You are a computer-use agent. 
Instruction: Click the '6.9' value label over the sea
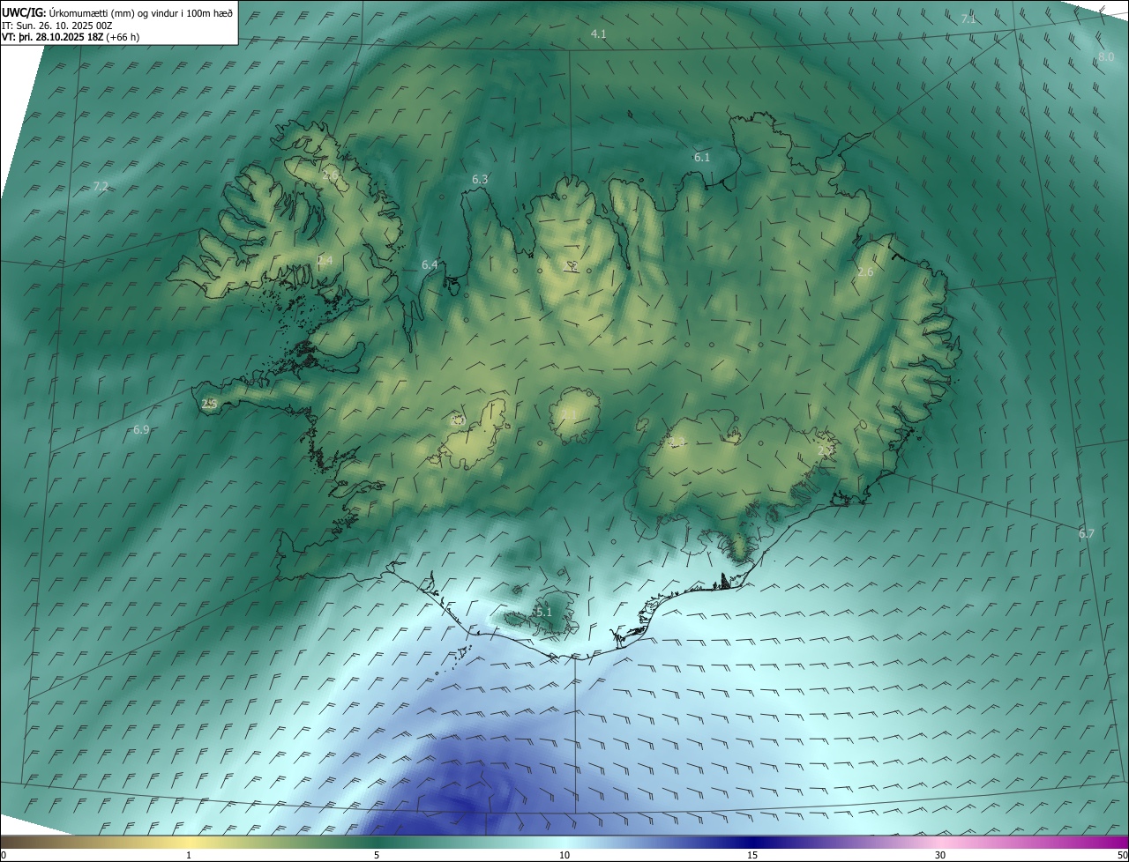pyautogui.click(x=141, y=430)
